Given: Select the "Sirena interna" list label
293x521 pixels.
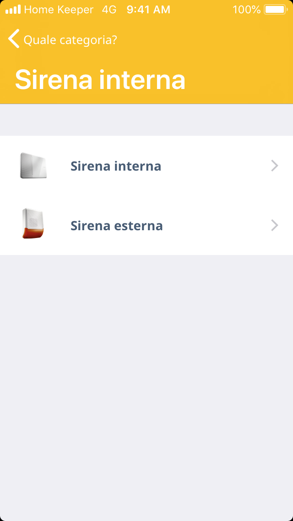Looking at the screenshot, I should click(x=116, y=166).
